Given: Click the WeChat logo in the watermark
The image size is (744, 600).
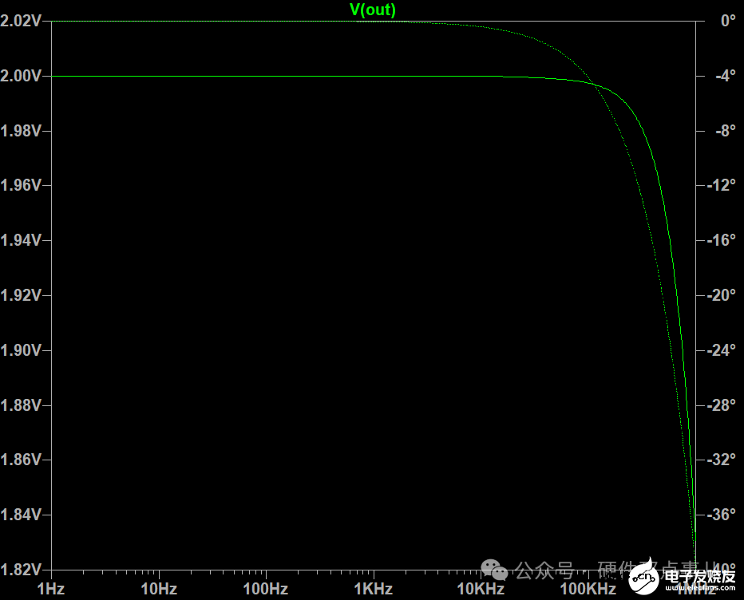Looking at the screenshot, I should (x=494, y=570).
